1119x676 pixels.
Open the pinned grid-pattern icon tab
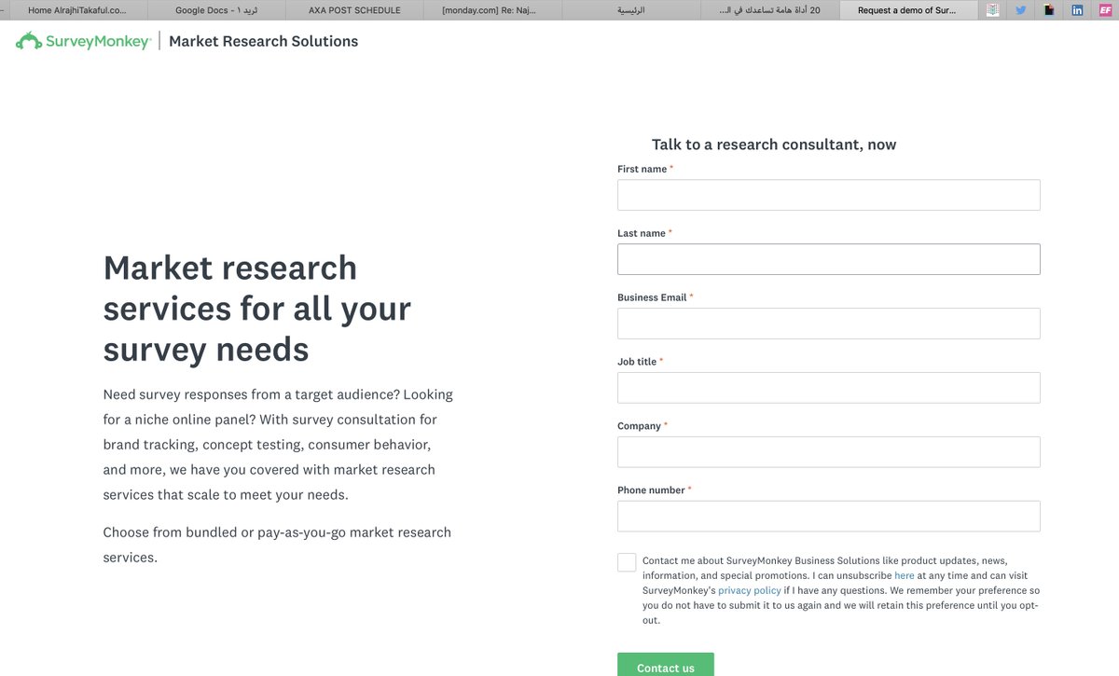pos(992,10)
